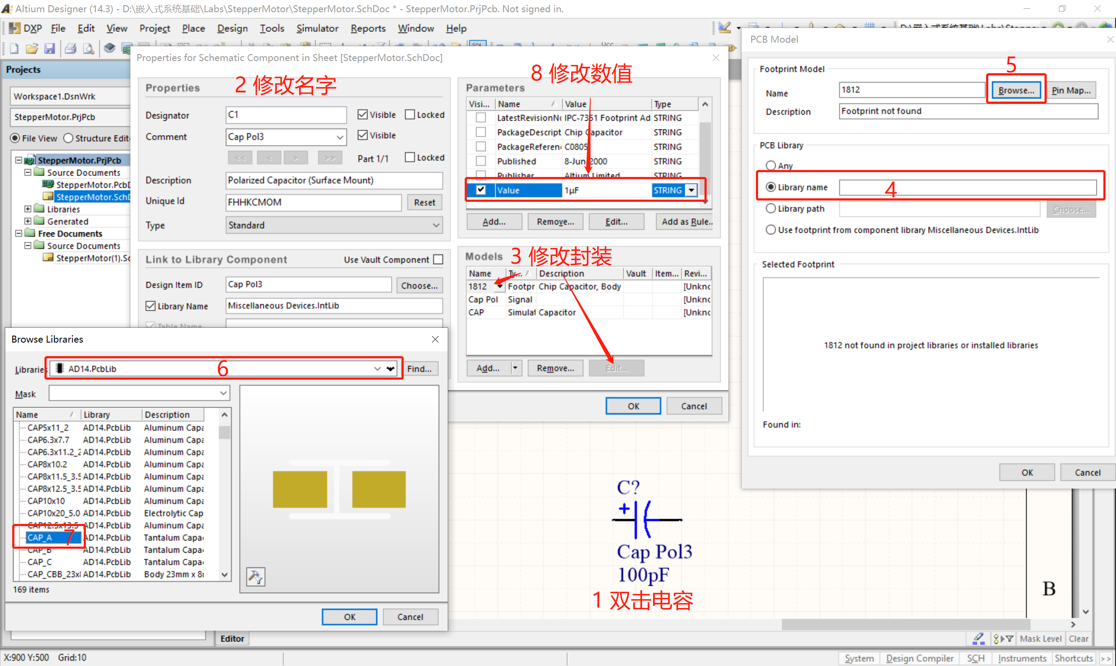This screenshot has height=666, width=1116.
Task: Click the footprint configure tool icon below preview
Action: 255,577
